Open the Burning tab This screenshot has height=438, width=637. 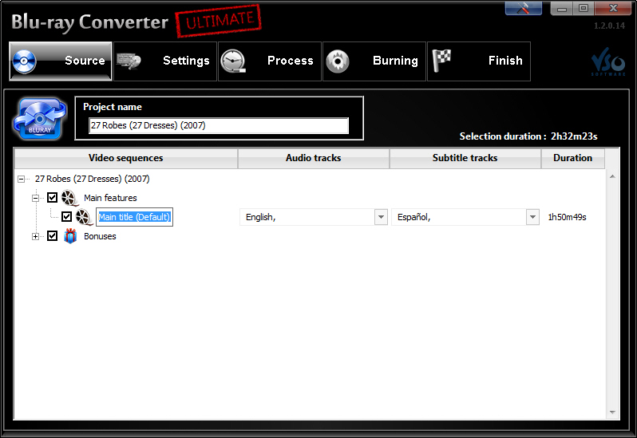pos(374,61)
